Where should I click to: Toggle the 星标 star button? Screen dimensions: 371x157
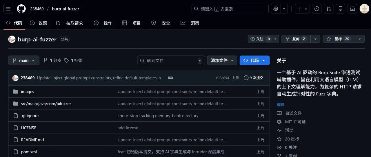(x=339, y=39)
